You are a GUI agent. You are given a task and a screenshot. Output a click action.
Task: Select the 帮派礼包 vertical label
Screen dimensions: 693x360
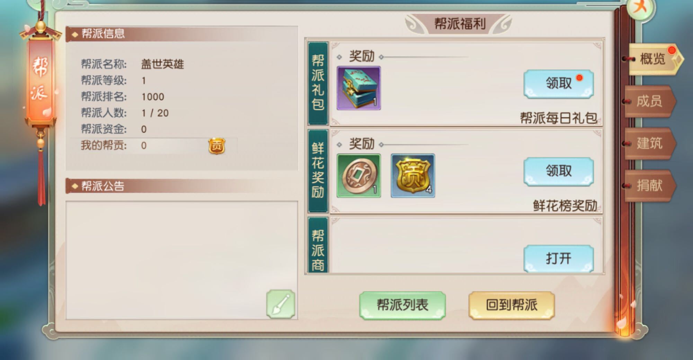coord(318,83)
